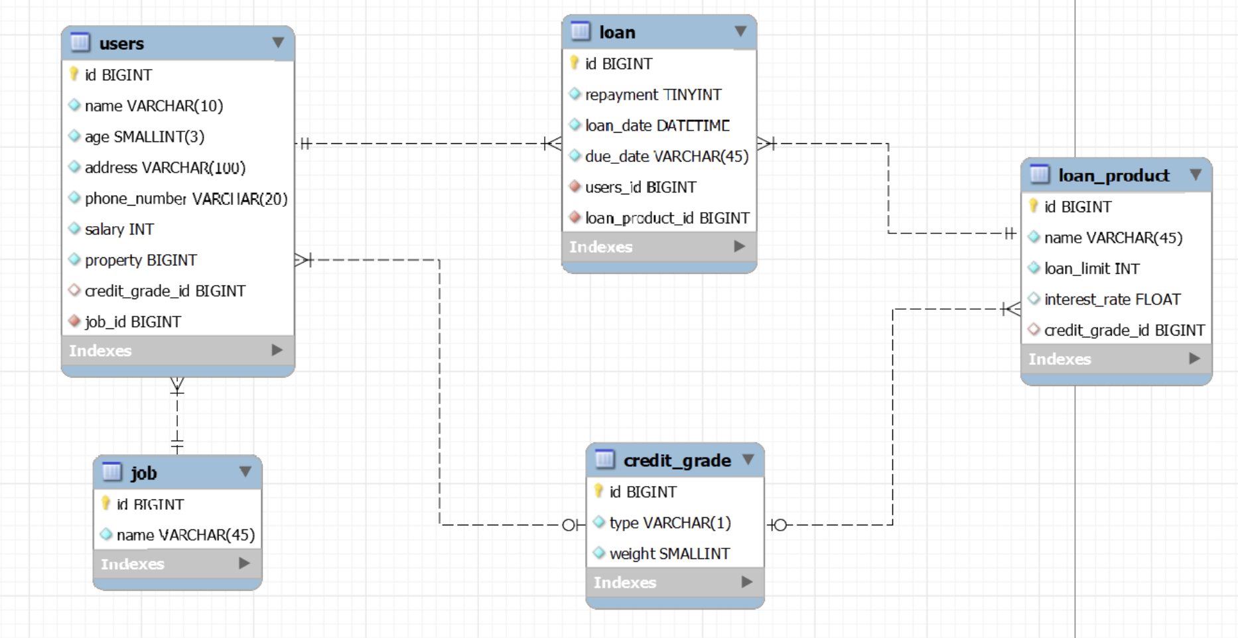Screen dimensions: 1238x638
Task: Select the users-to-loan relationship line
Action: (428, 143)
